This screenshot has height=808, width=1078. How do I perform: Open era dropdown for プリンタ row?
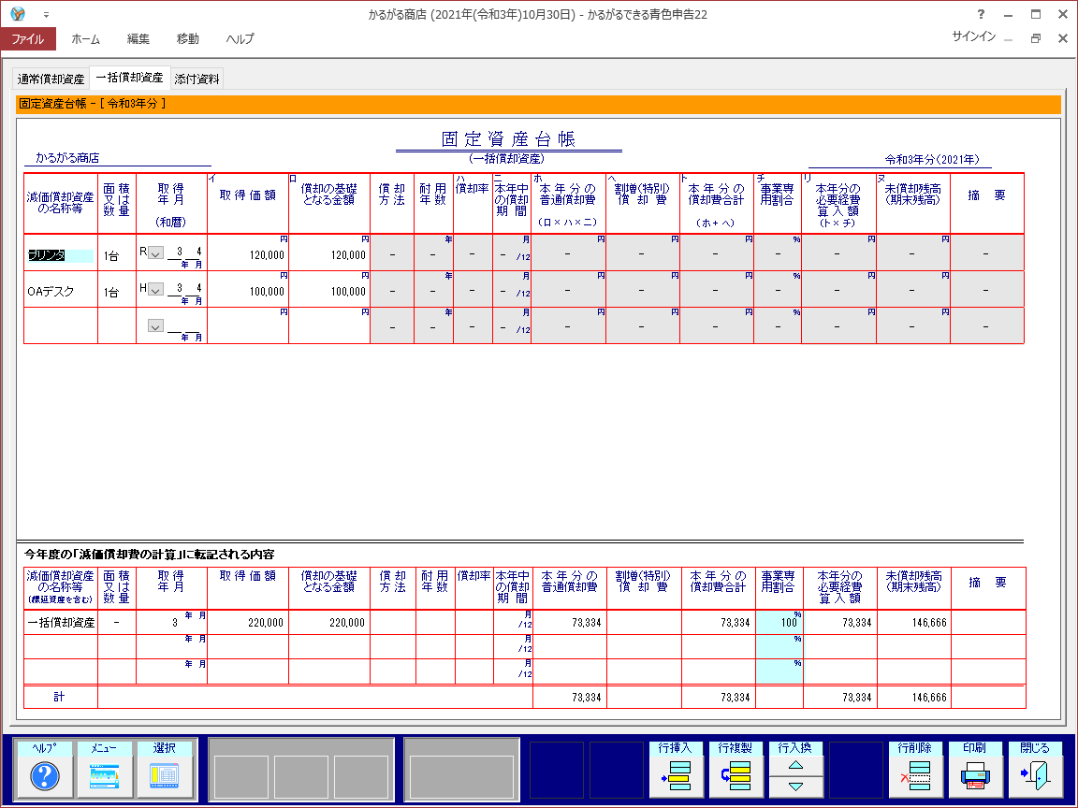point(156,252)
